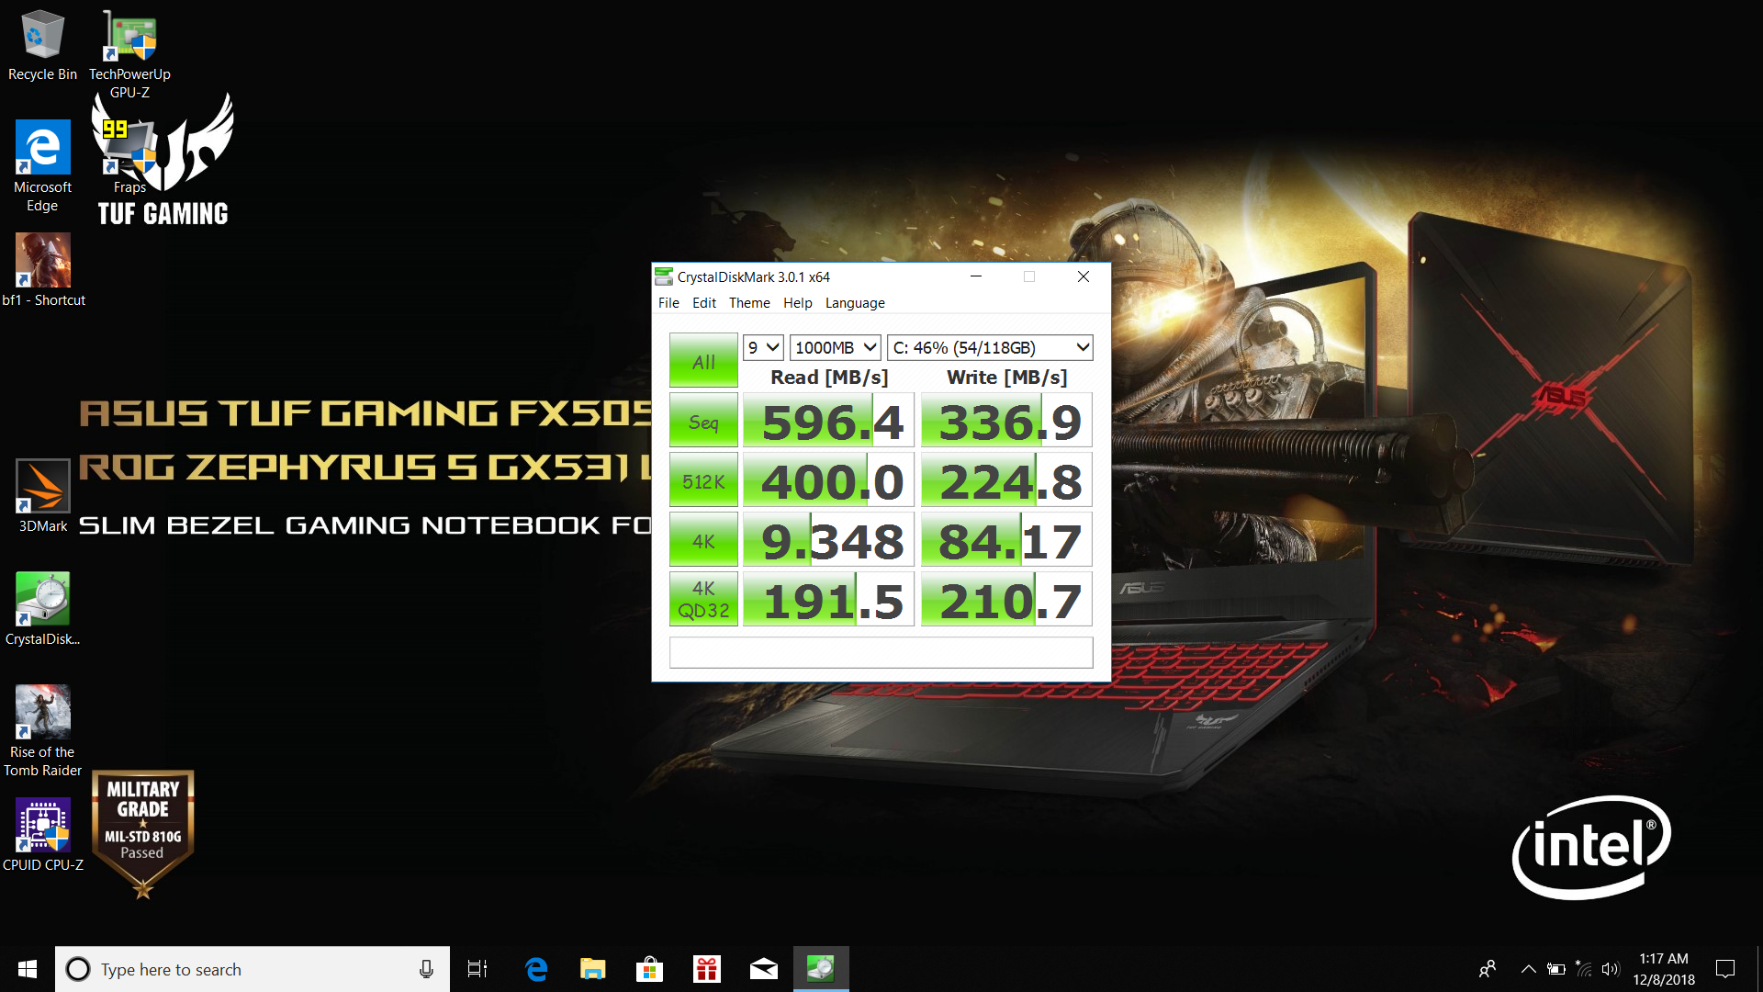
Task: Open Microsoft Edge desktop shortcut
Action: [x=42, y=166]
